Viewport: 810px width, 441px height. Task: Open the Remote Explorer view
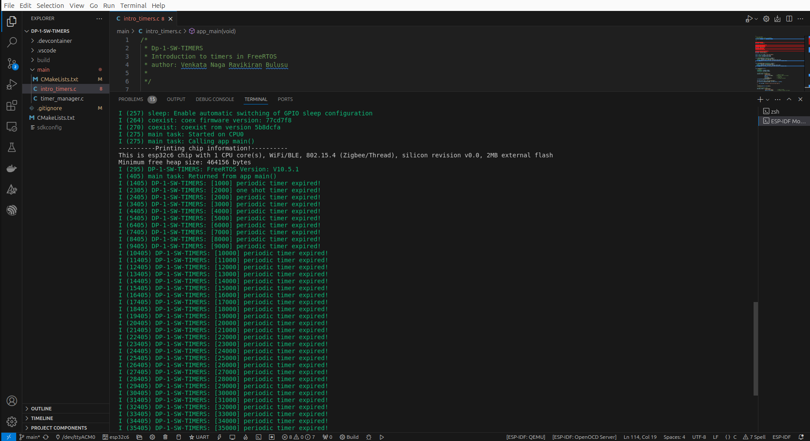point(12,127)
